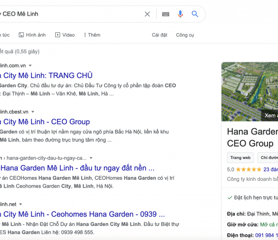The height and width of the screenshot is (240, 278).
Task: Open Cài đặt settings
Action: (159, 35)
